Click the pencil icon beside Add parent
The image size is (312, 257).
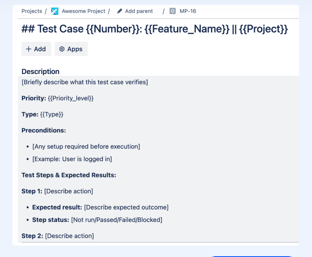(120, 11)
